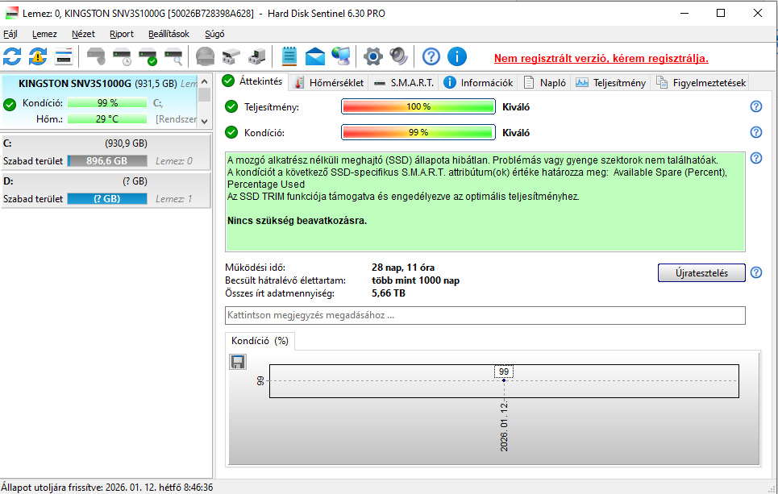Click the help icon beside Teljesítmény row
This screenshot has height=494, width=778.
coord(755,106)
